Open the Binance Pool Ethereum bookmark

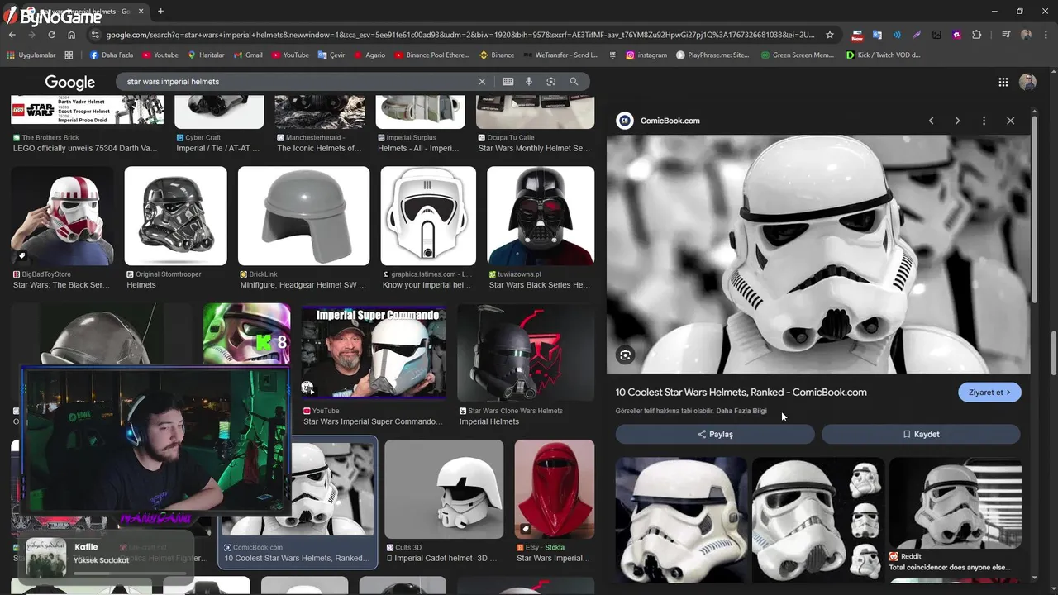(x=431, y=55)
